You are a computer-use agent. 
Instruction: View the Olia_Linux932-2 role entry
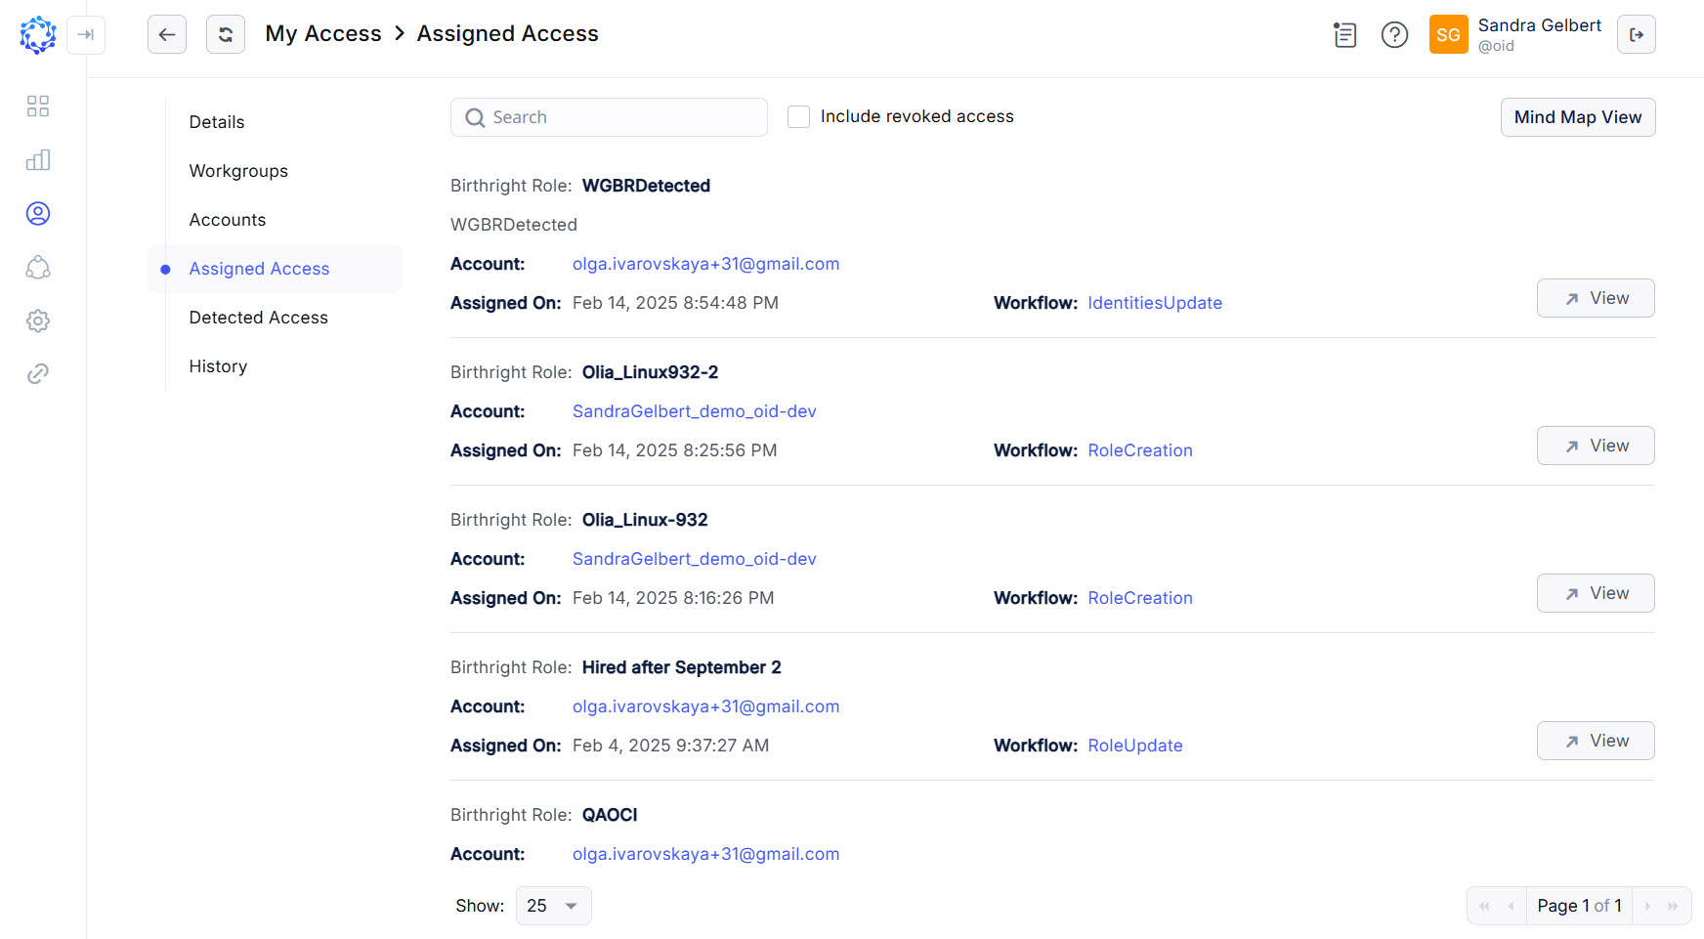coord(1596,446)
